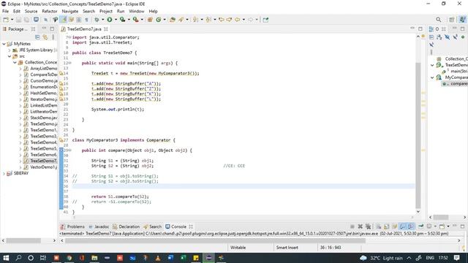The height and width of the screenshot is (263, 468).
Task: Click the toolbar Search magnifier icon
Action: click(438, 20)
